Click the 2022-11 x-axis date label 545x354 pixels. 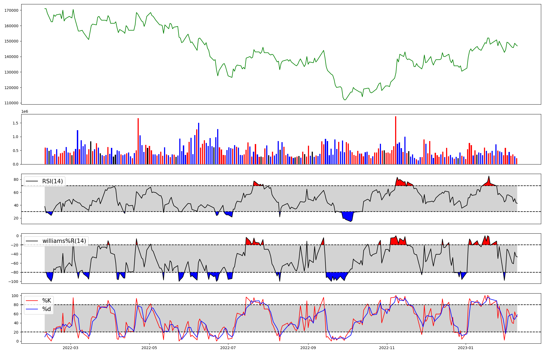click(387, 348)
